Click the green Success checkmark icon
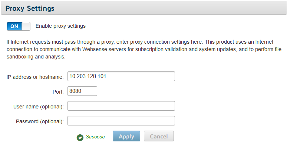Viewport: 287px width, 151px height. tap(80, 137)
